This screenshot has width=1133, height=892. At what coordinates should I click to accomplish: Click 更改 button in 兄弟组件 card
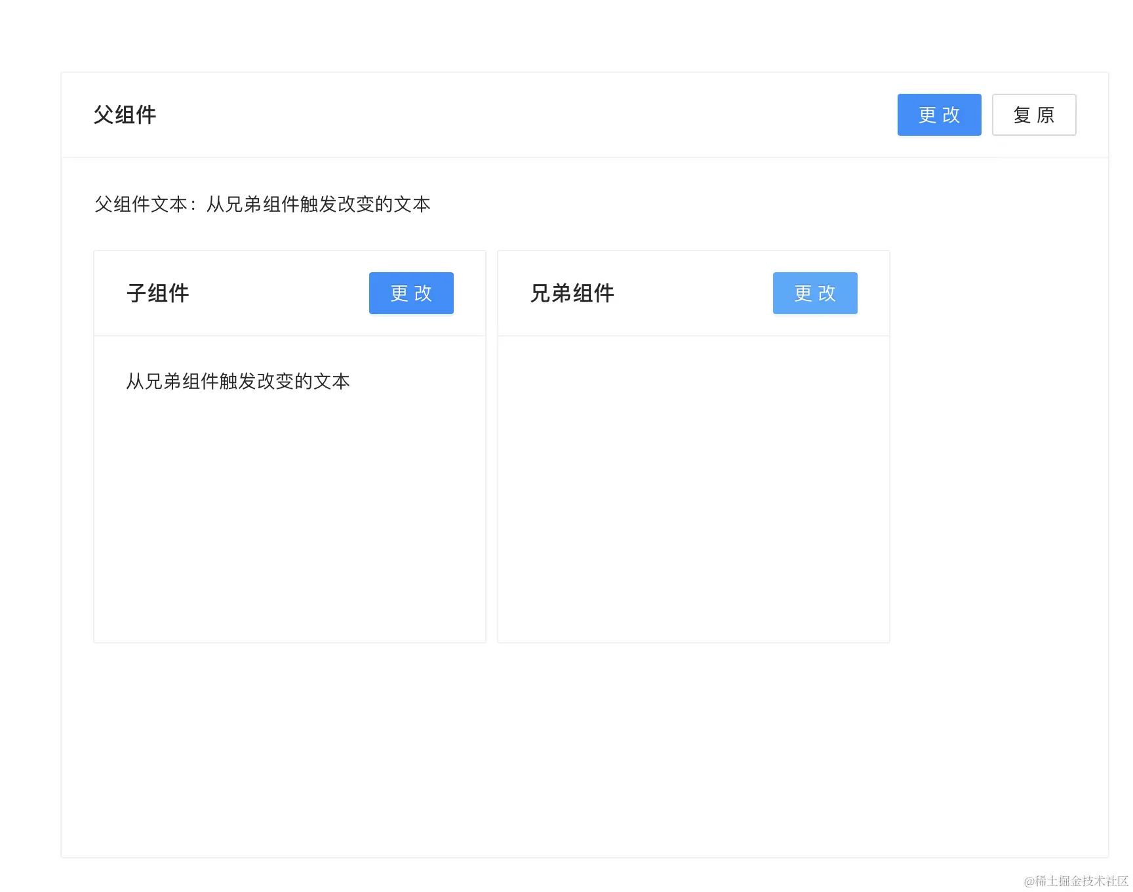815,293
